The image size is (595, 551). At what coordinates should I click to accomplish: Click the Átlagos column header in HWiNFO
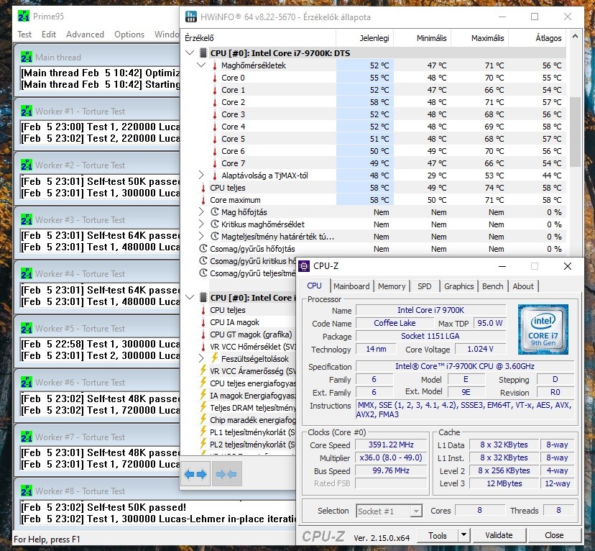(x=538, y=38)
